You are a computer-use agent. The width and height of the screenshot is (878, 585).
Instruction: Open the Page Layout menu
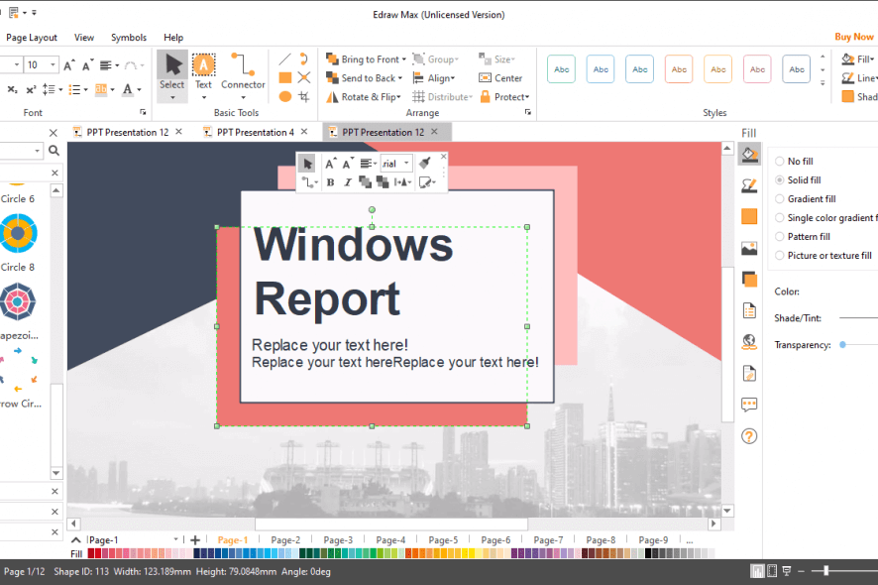coord(32,38)
